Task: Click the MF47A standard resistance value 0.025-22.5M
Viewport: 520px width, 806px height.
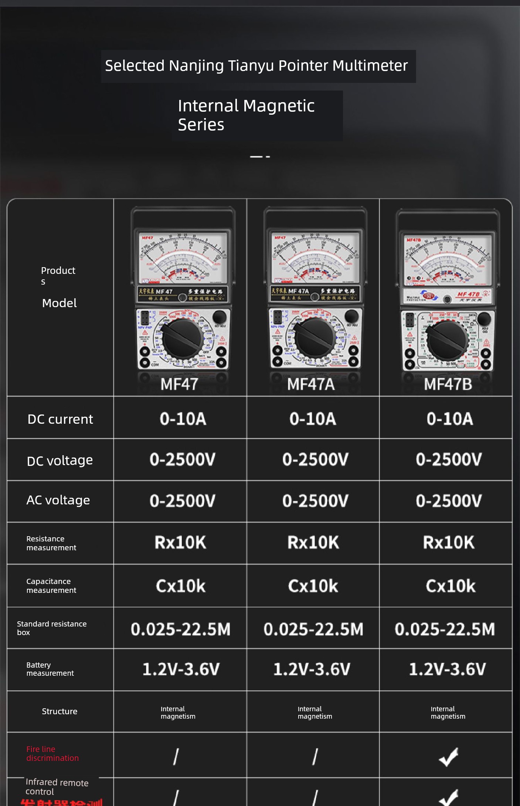Action: 313,629
